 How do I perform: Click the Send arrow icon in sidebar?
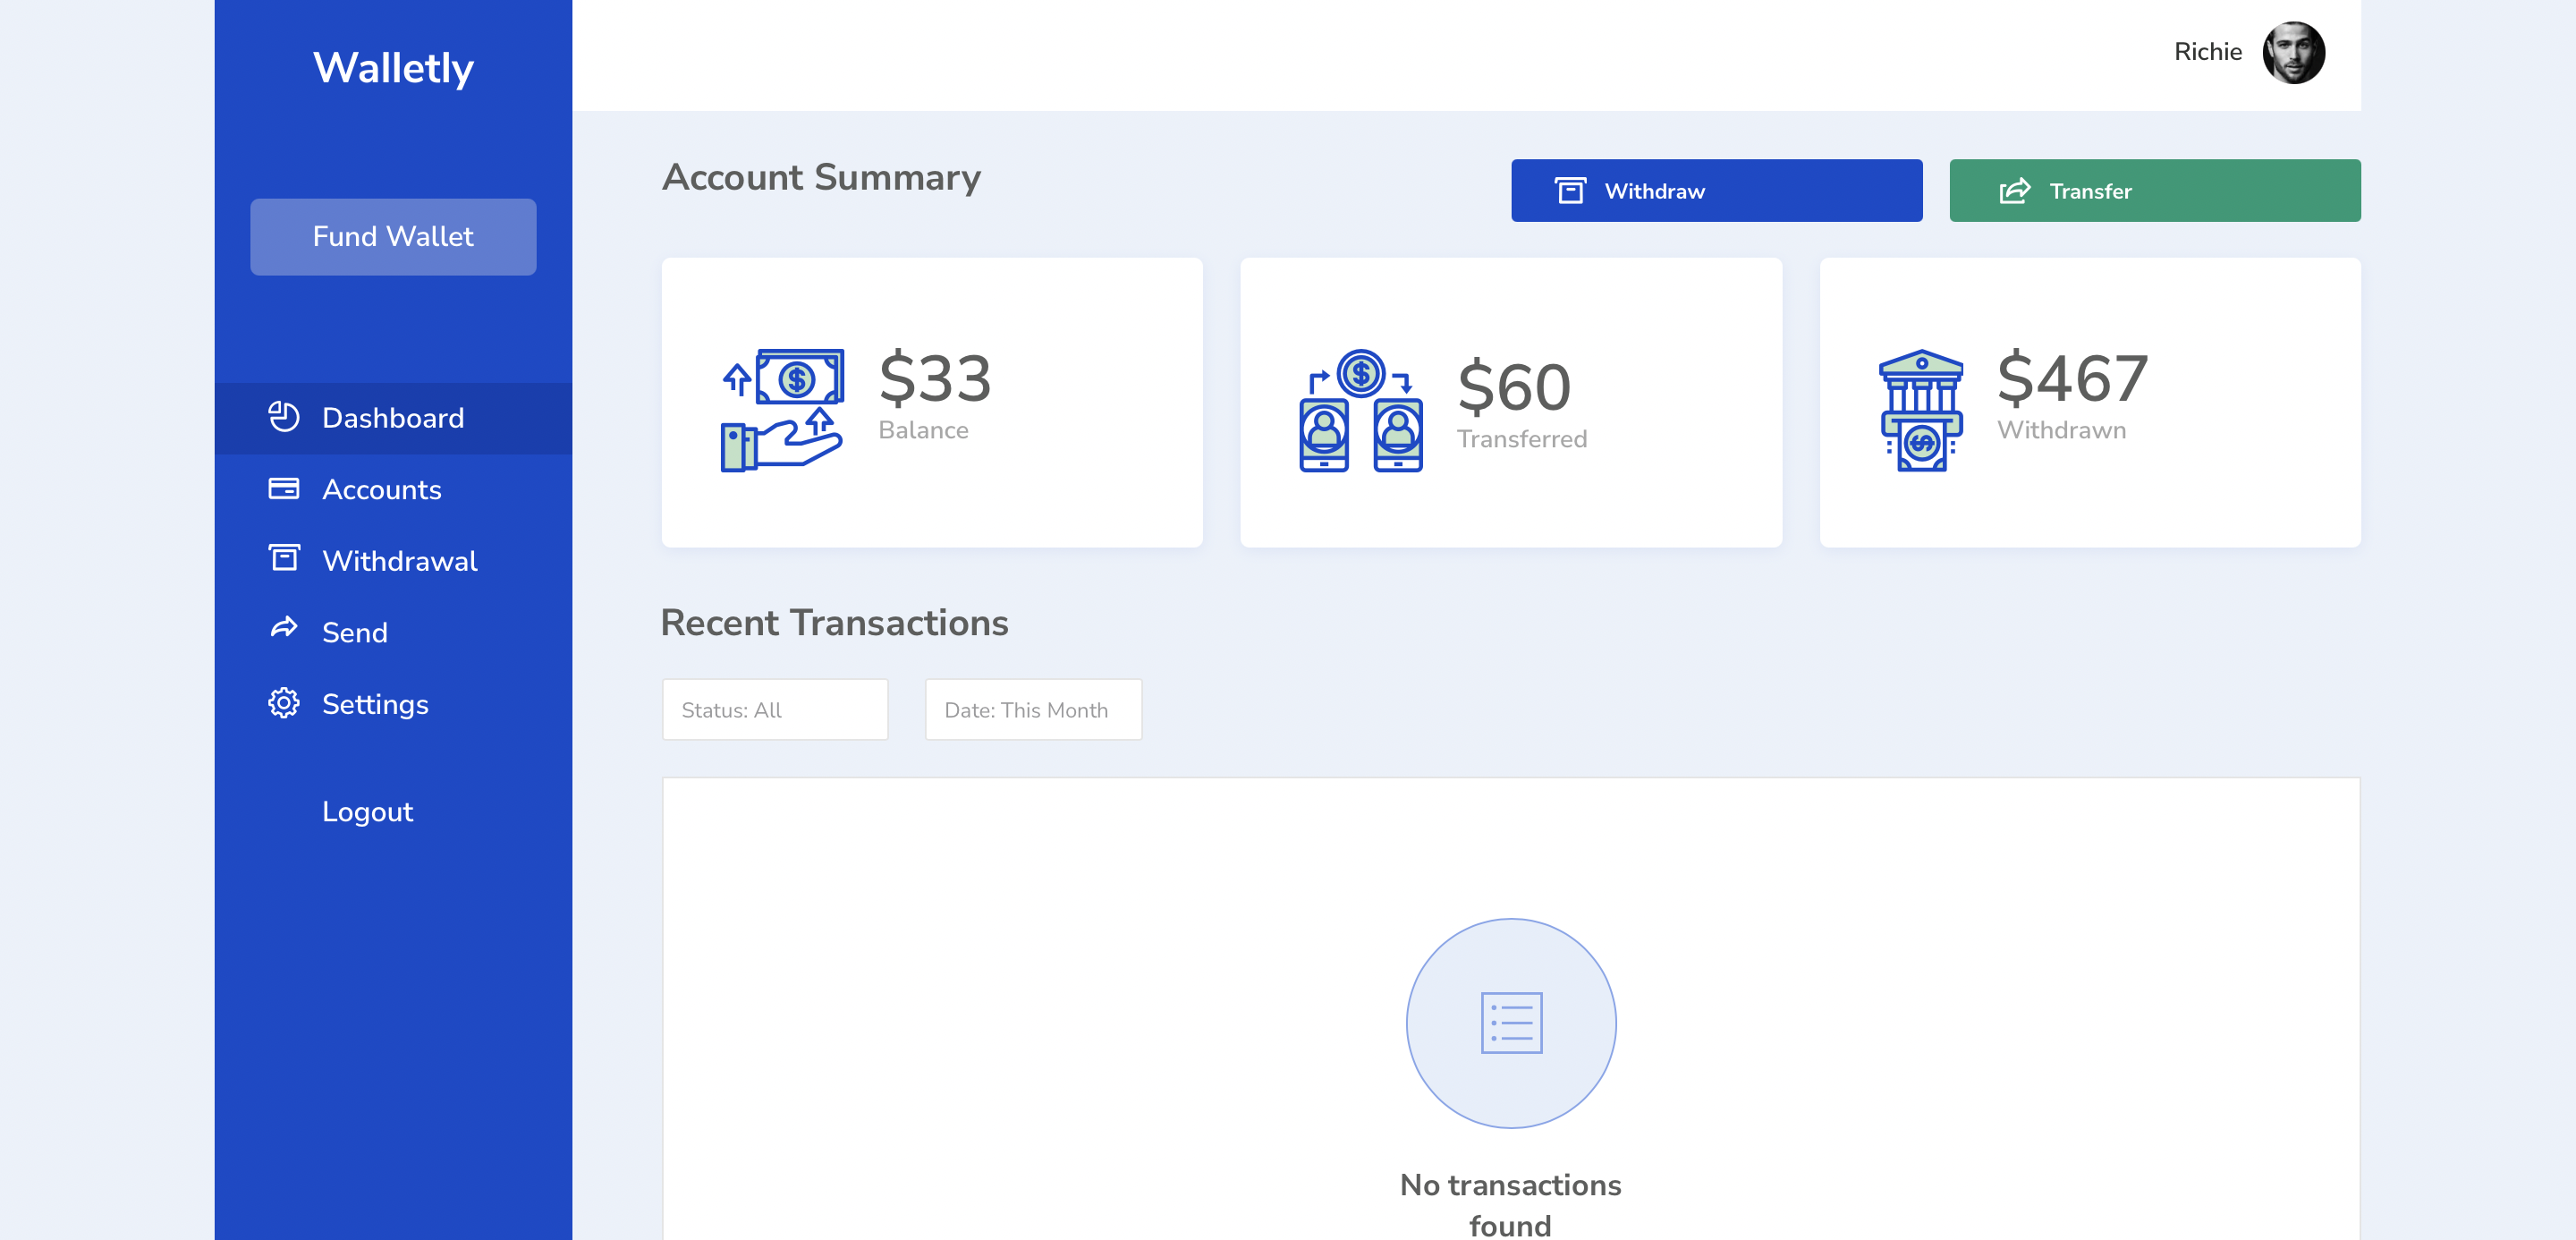(x=283, y=629)
